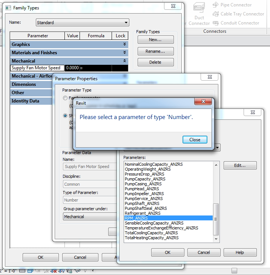Image resolution: width=270 pixels, height=275 pixels.
Task: Open the parameter group dropdown arrow above Parameters
Action: pos(217,148)
